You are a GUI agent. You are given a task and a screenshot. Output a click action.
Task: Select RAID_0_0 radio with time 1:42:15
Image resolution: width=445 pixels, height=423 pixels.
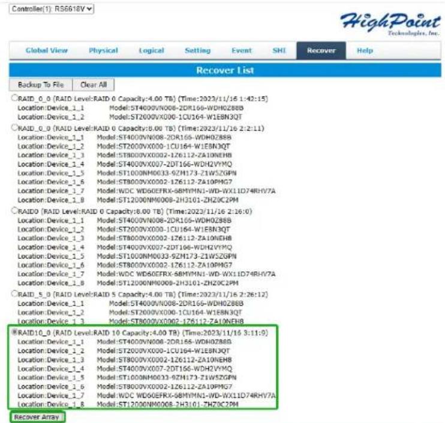[x=14, y=98]
